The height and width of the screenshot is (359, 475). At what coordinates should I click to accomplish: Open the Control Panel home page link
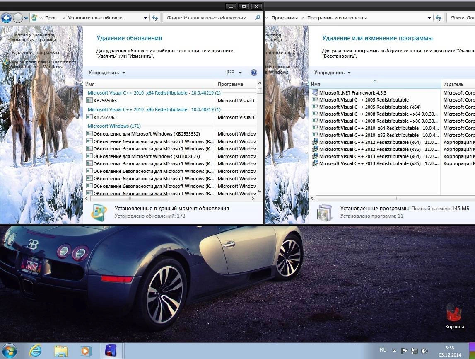click(x=34, y=37)
